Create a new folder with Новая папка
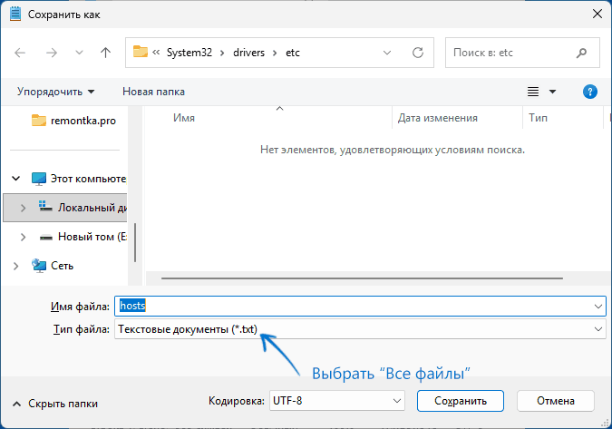Screen dimensions: 612x429 [x=153, y=92]
